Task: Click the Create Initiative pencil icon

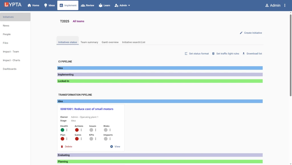Action: (241, 33)
